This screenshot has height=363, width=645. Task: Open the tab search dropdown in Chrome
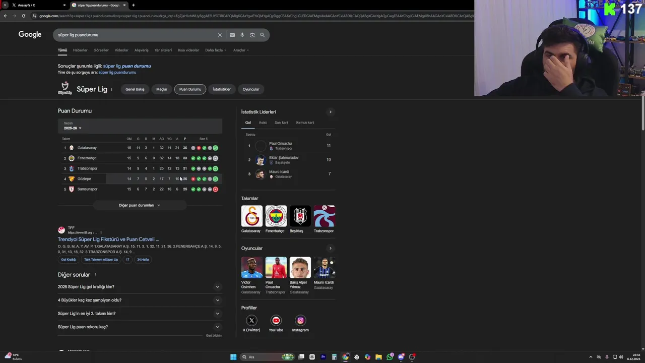click(x=5, y=5)
